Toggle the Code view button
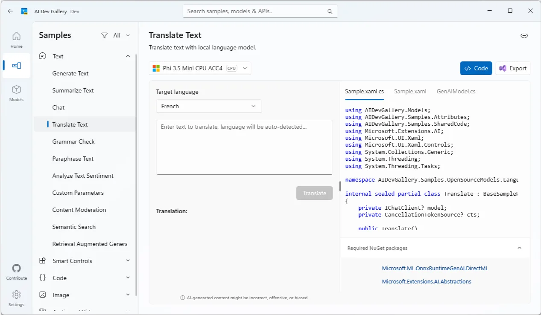Viewport: 541px width, 315px height. [x=476, y=68]
